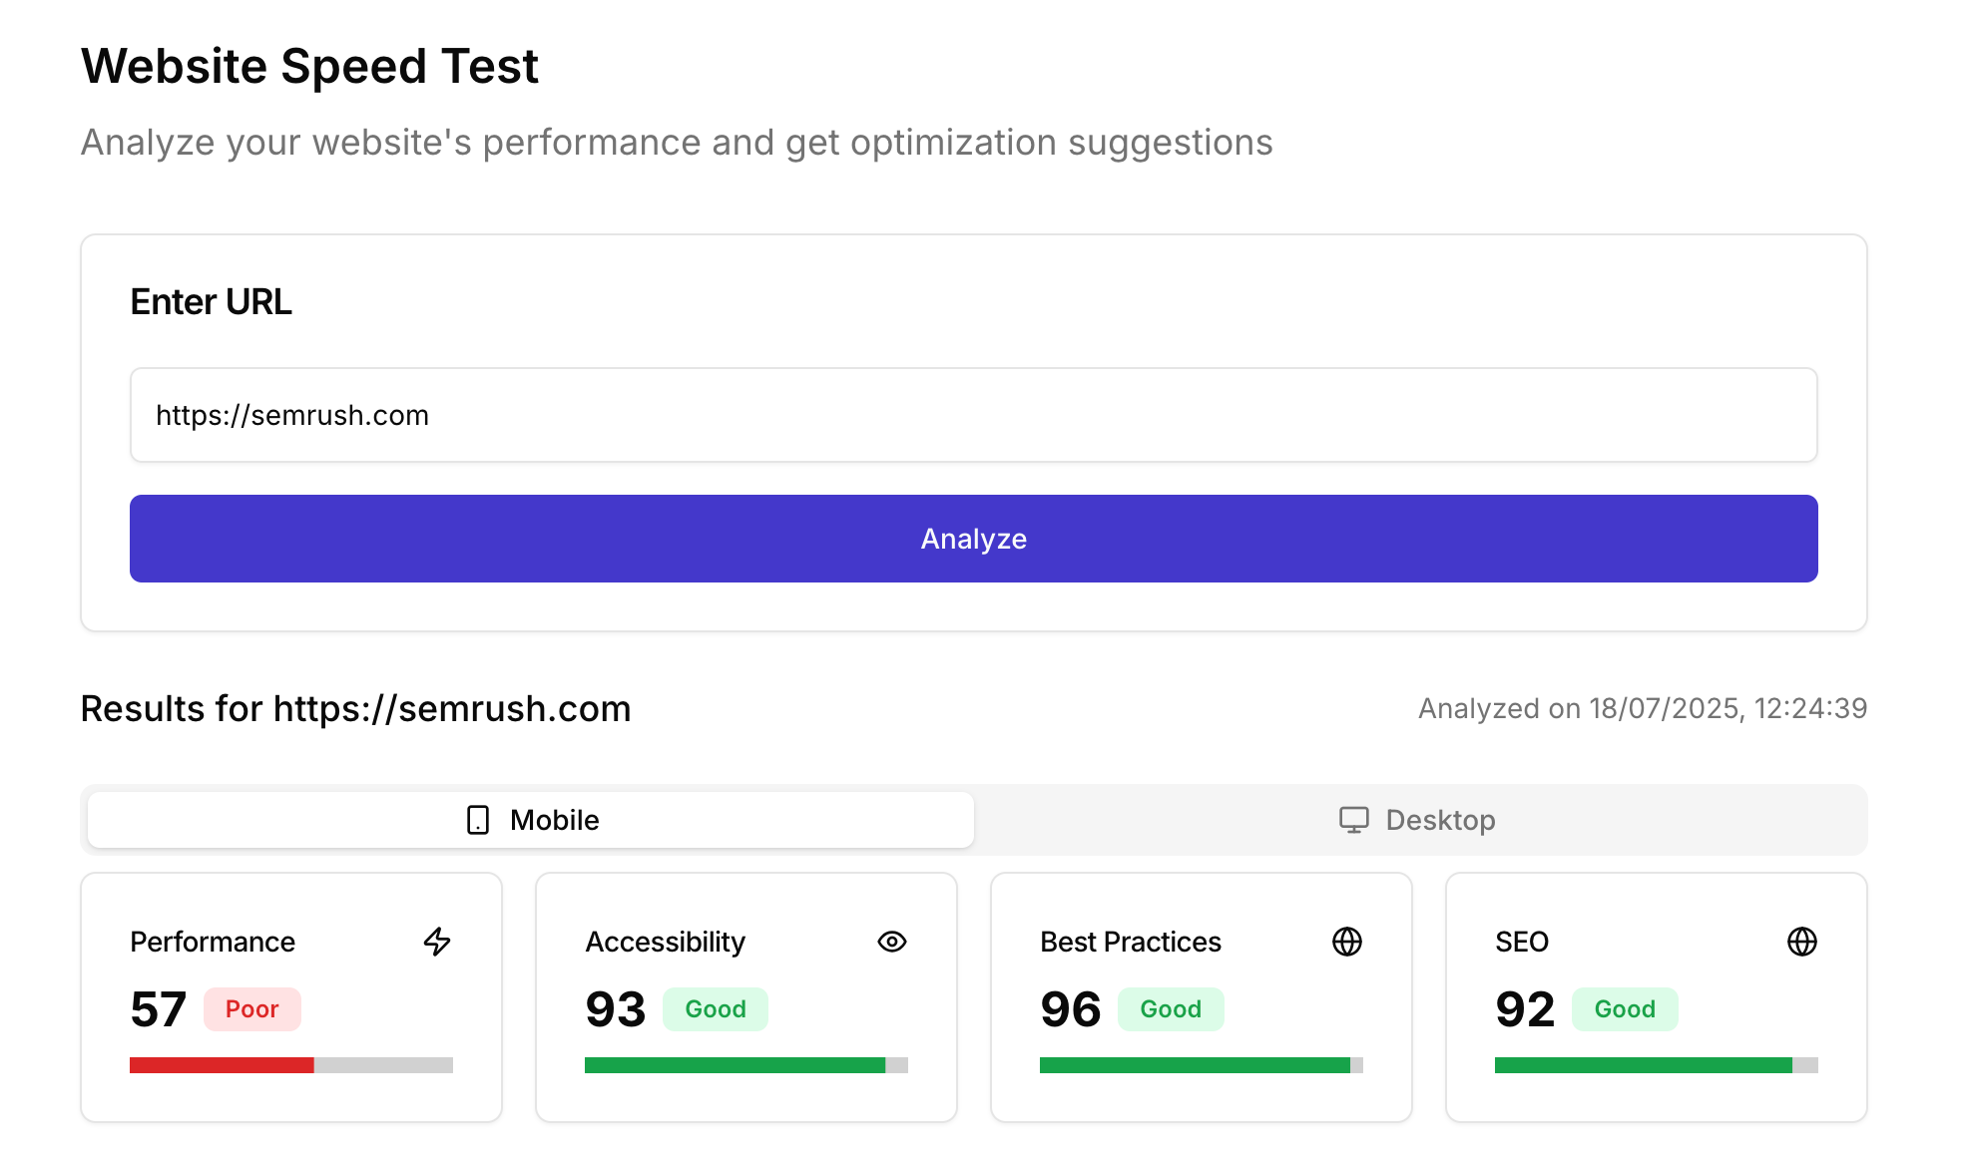1970x1159 pixels.
Task: Click the Accessibility card title
Action: [x=666, y=942]
